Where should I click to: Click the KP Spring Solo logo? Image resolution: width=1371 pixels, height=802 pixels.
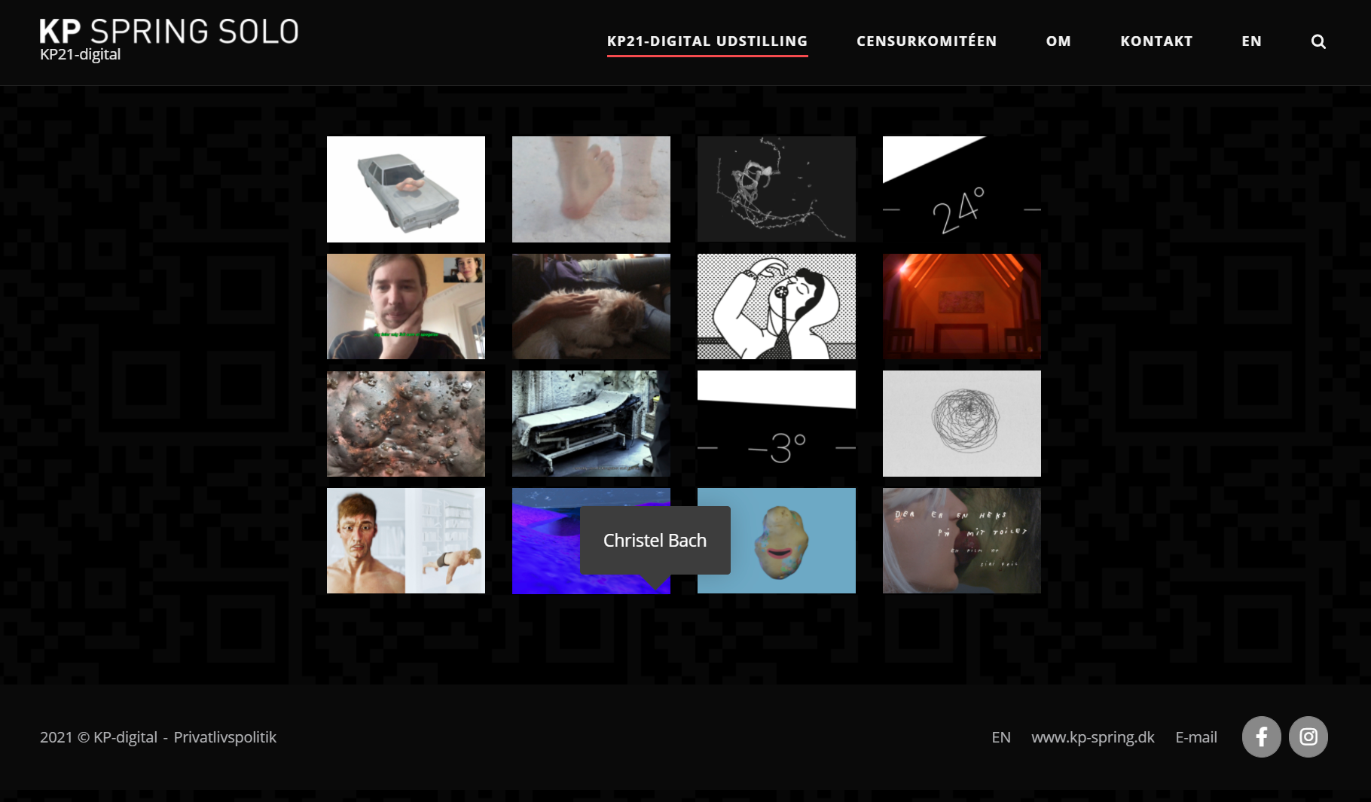pyautogui.click(x=169, y=32)
